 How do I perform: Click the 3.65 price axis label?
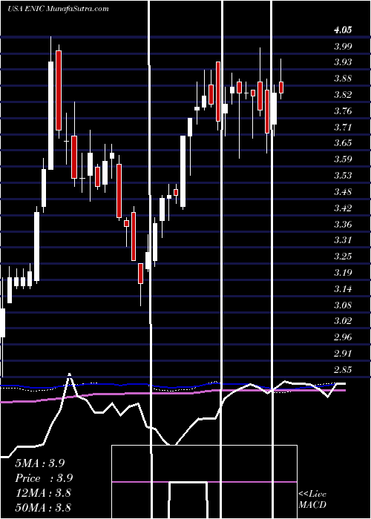click(343, 143)
